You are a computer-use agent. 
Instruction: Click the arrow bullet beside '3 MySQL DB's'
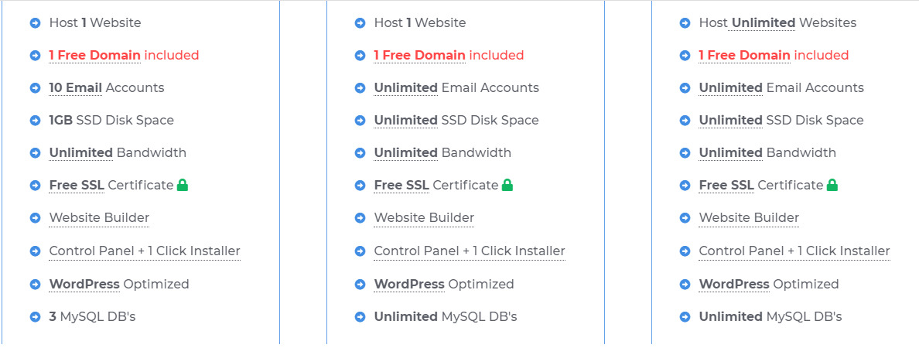[x=35, y=317]
